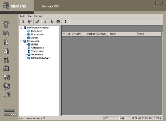Click the 00:36:15 time in status bar
Screen dimensions: 166x121
pyautogui.click(x=143, y=118)
